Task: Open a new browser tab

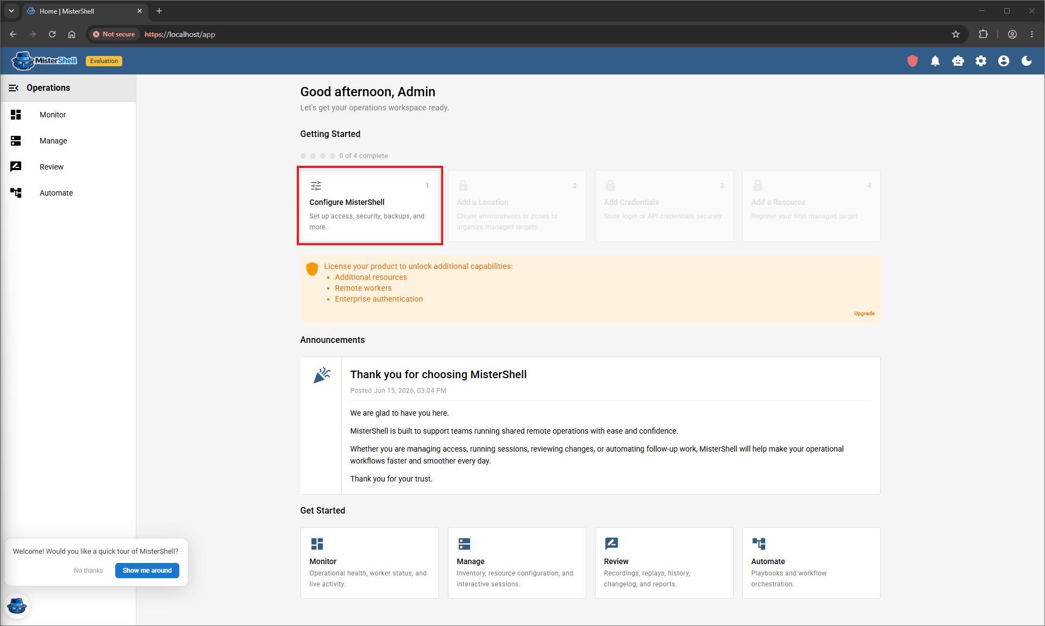Action: point(159,11)
